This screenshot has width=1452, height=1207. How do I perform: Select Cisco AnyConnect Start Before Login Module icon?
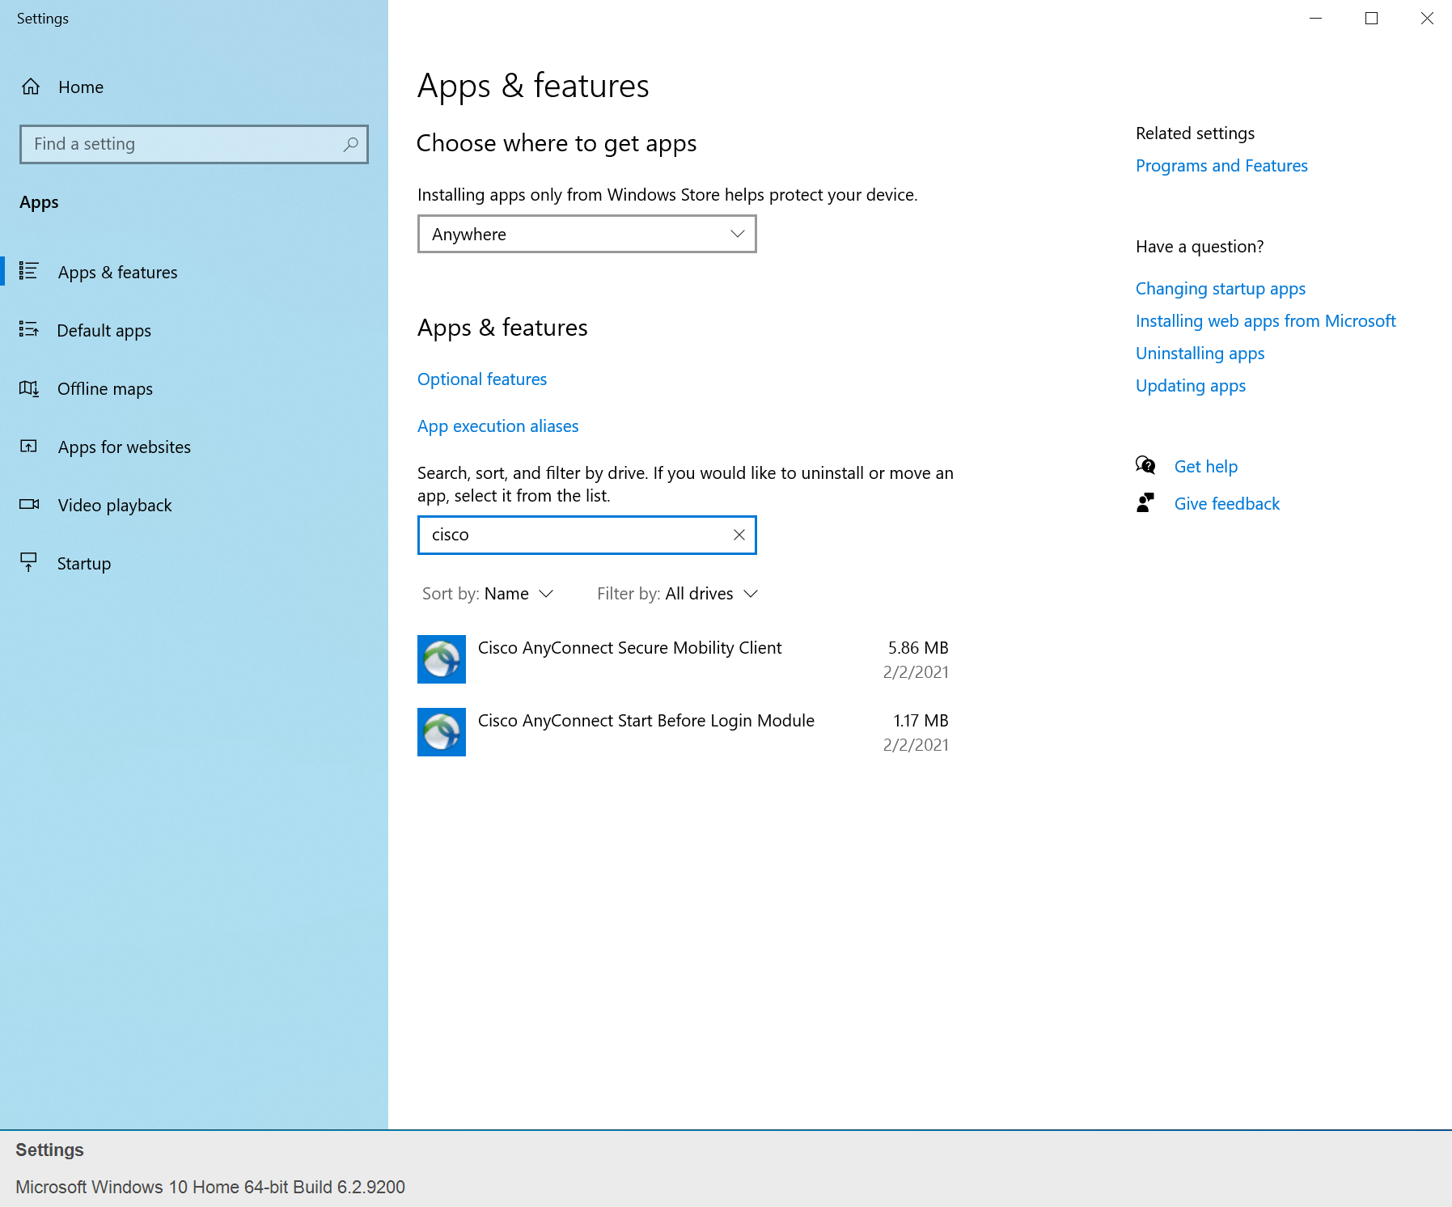coord(442,732)
